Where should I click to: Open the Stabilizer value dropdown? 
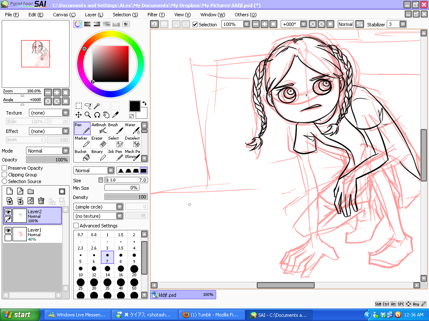tap(403, 24)
